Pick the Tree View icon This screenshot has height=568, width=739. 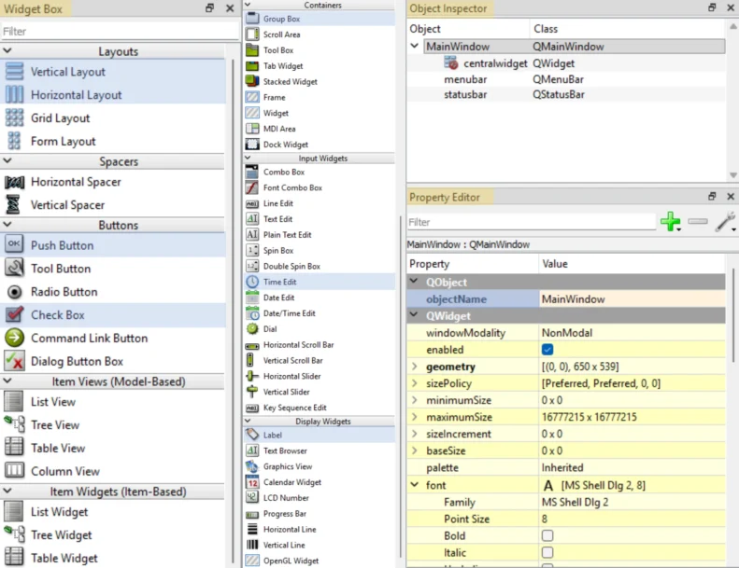tap(14, 424)
